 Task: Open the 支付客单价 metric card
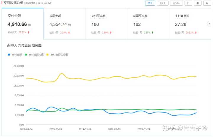click(x=189, y=24)
